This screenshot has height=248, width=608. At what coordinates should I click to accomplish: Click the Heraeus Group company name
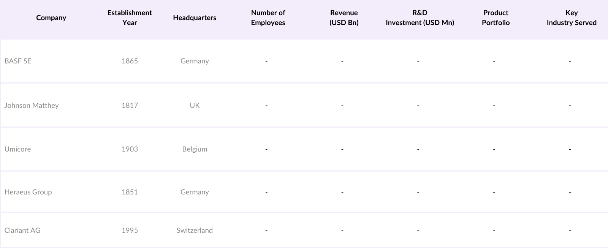pyautogui.click(x=28, y=192)
